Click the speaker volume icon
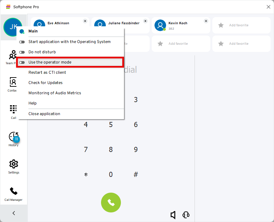Viewport: 274px width, 222px height. coord(173,215)
